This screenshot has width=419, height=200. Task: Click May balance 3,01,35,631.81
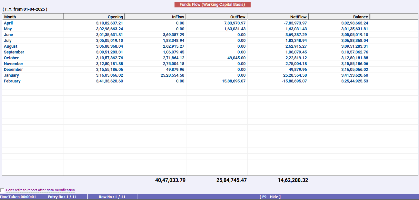pyautogui.click(x=354, y=29)
